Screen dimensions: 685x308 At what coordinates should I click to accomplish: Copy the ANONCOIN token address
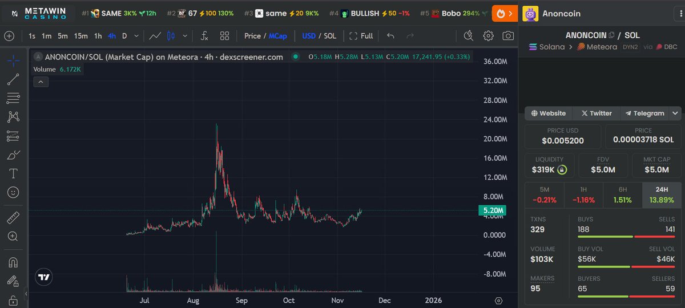point(611,35)
